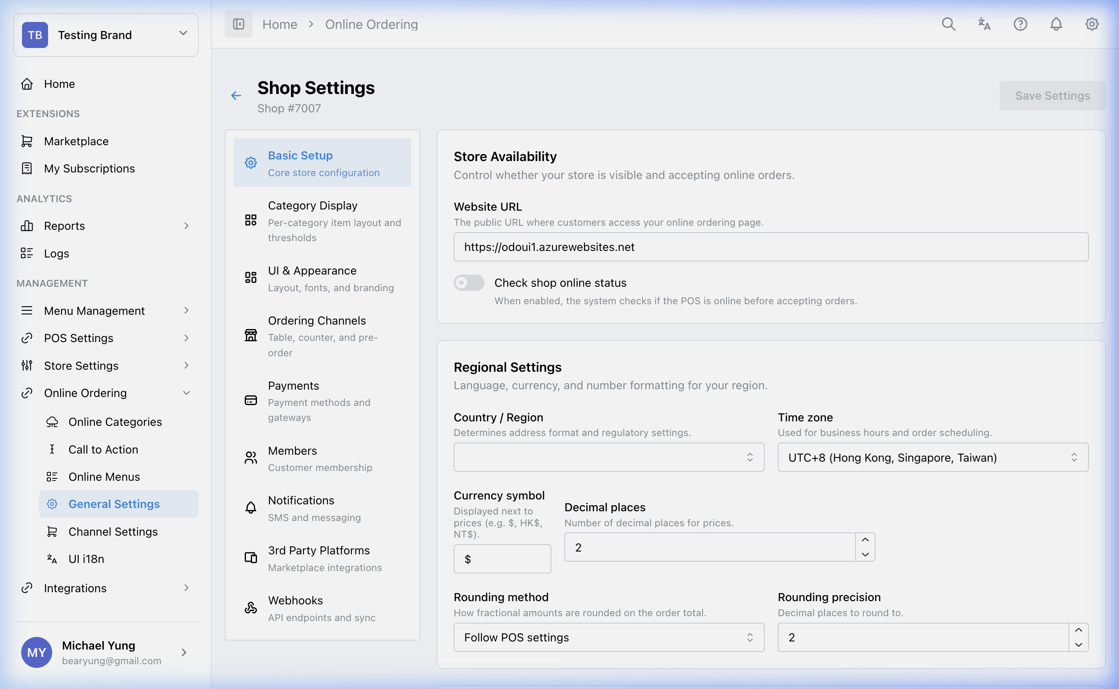The height and width of the screenshot is (689, 1119).
Task: Select the Channel Settings sidebar item
Action: pyautogui.click(x=112, y=531)
